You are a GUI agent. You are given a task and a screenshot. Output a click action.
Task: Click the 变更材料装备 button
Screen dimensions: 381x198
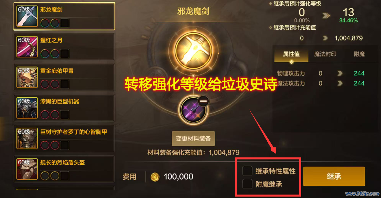193,139
